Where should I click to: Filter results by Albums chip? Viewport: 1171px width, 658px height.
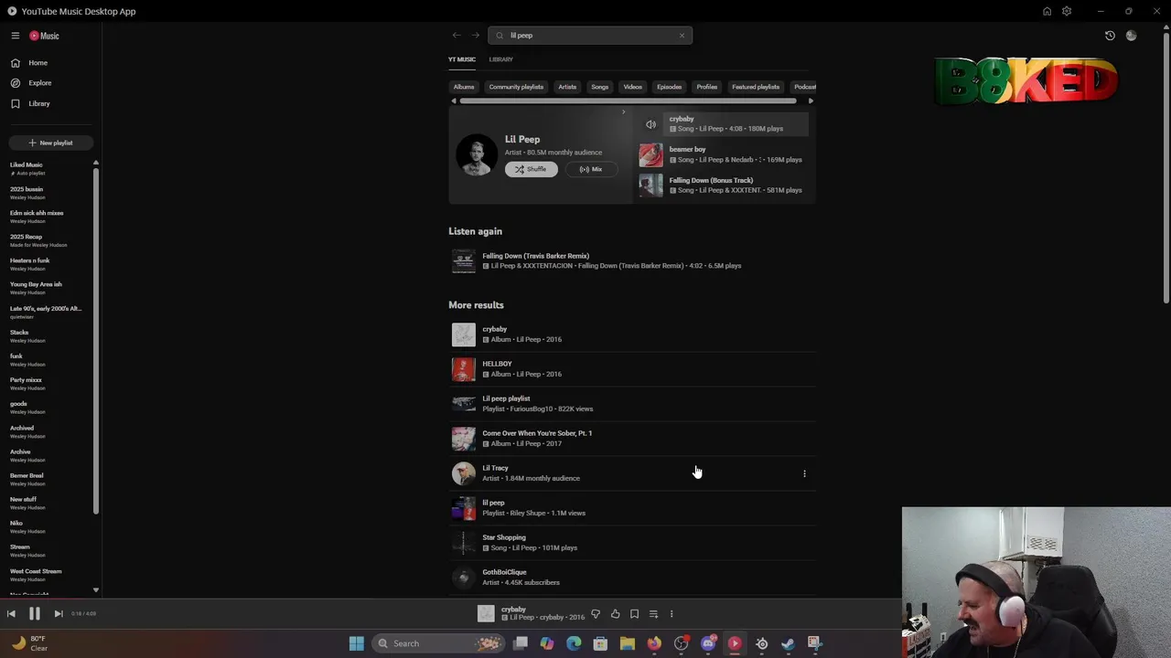coord(464,87)
